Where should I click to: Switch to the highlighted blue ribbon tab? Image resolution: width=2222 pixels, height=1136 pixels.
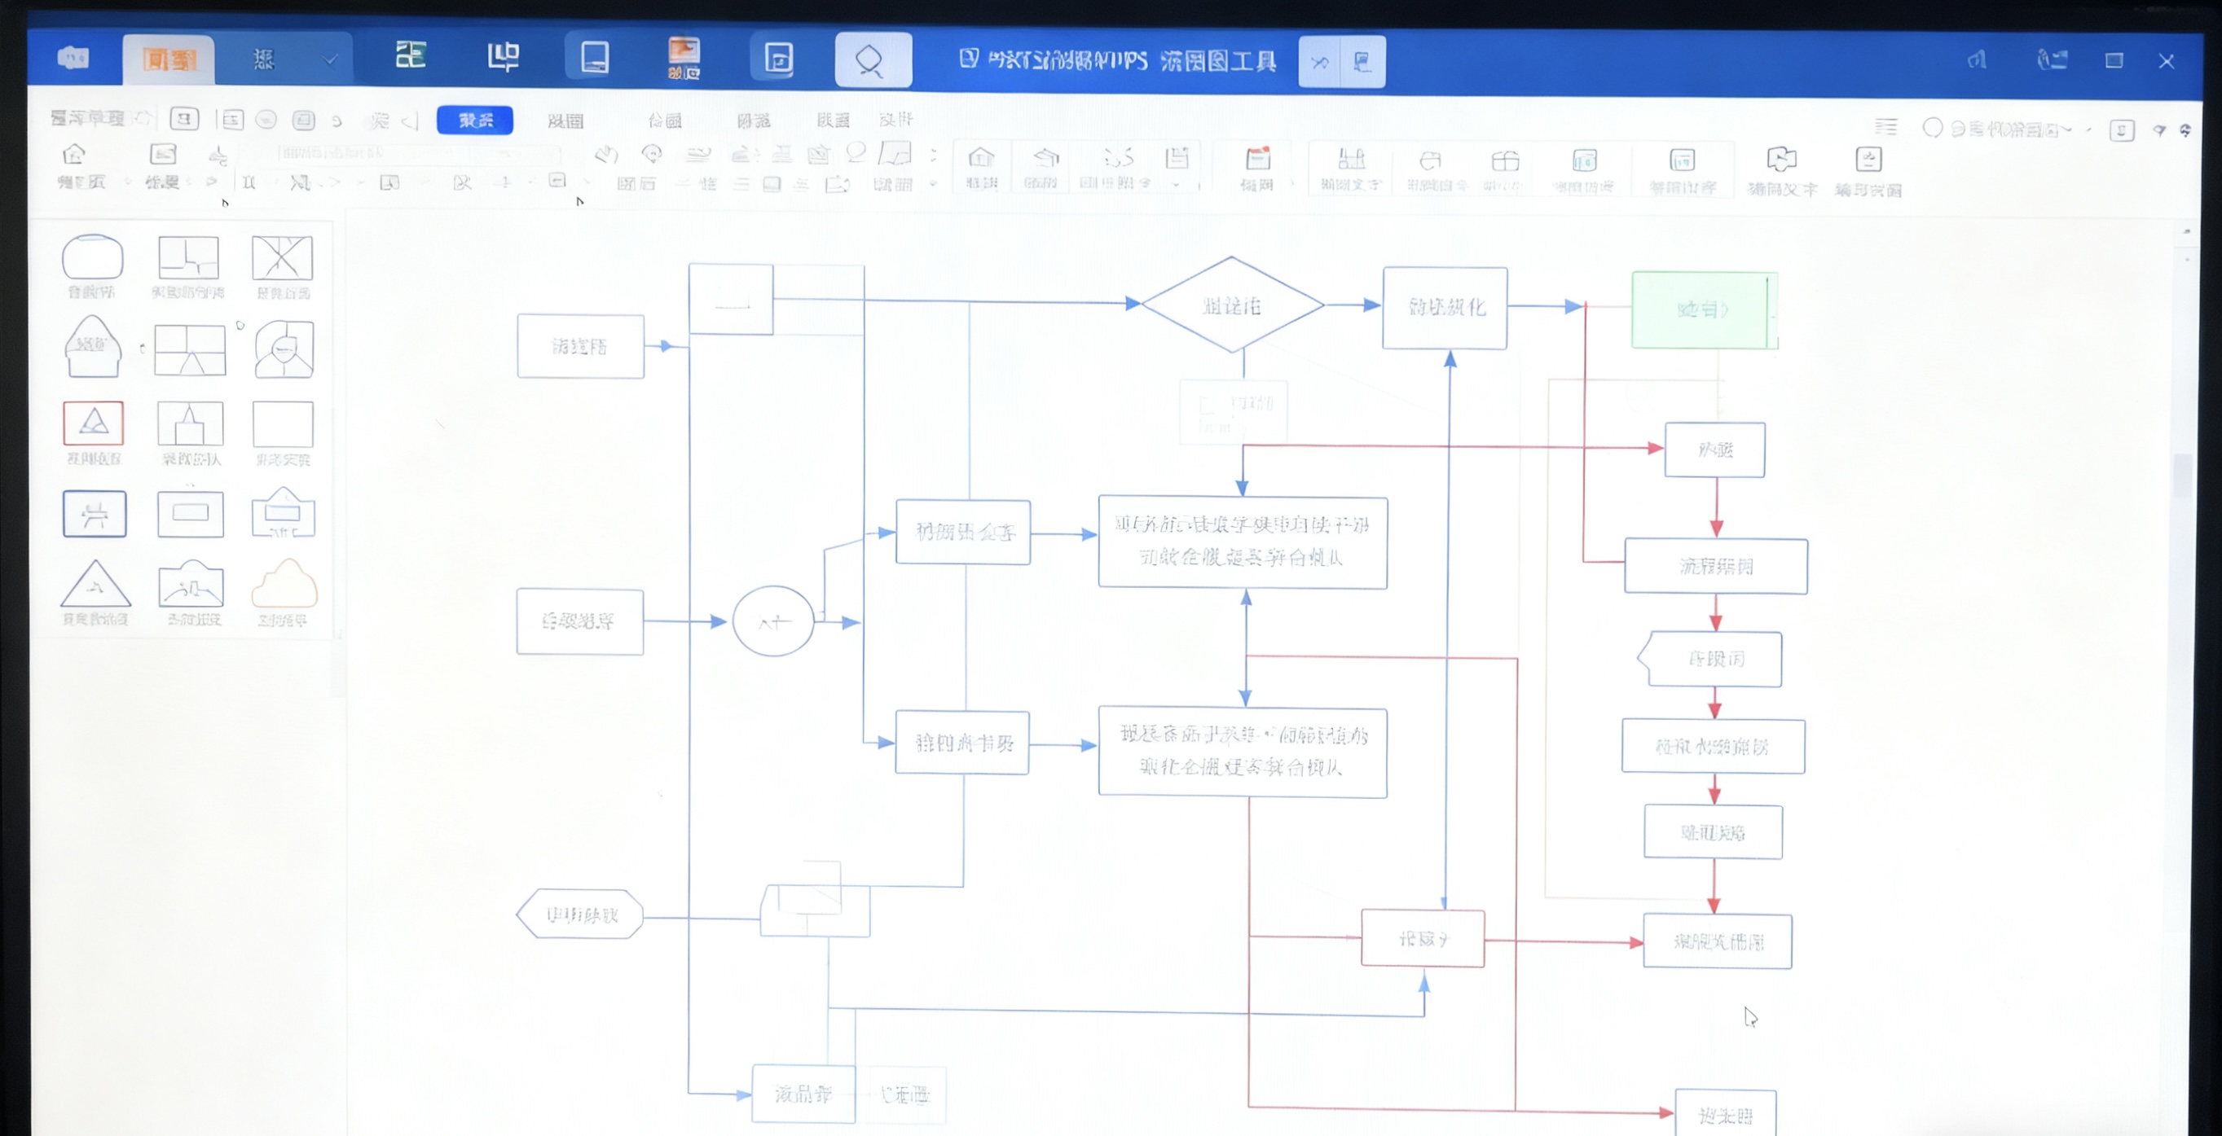tap(476, 121)
